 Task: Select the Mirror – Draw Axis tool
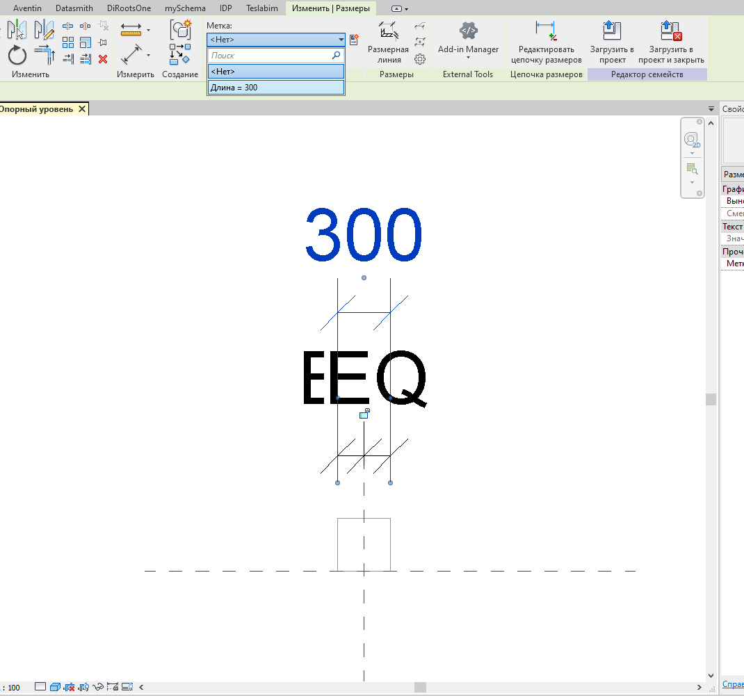(44, 30)
